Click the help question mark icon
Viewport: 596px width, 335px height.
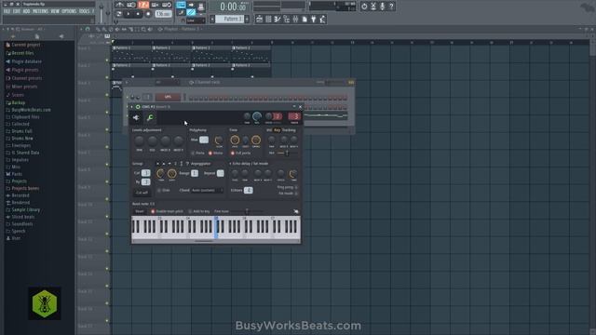point(391,7)
